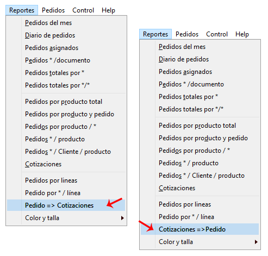The height and width of the screenshot is (256, 268).
Task: Select Pedido => Cotizaciones menu entry
Action: point(66,205)
